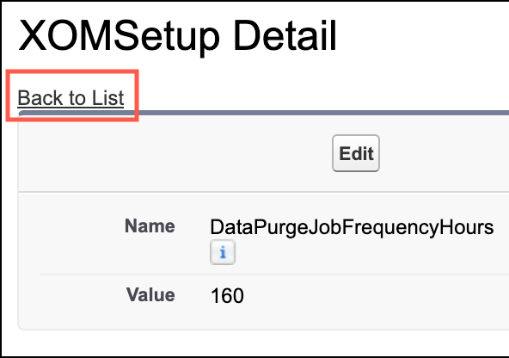Click the word List in Back to List
Screen dimensions: 509x358
click(107, 98)
